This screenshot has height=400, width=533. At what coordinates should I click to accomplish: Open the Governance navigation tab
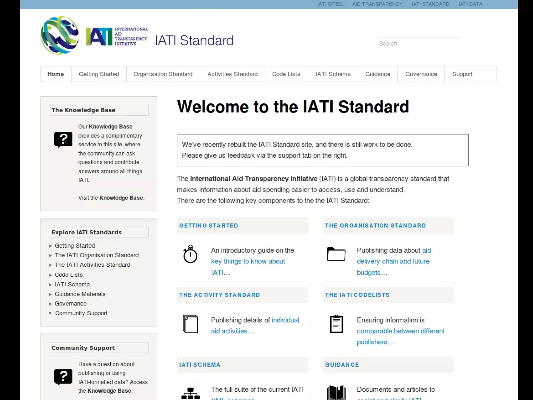point(421,74)
